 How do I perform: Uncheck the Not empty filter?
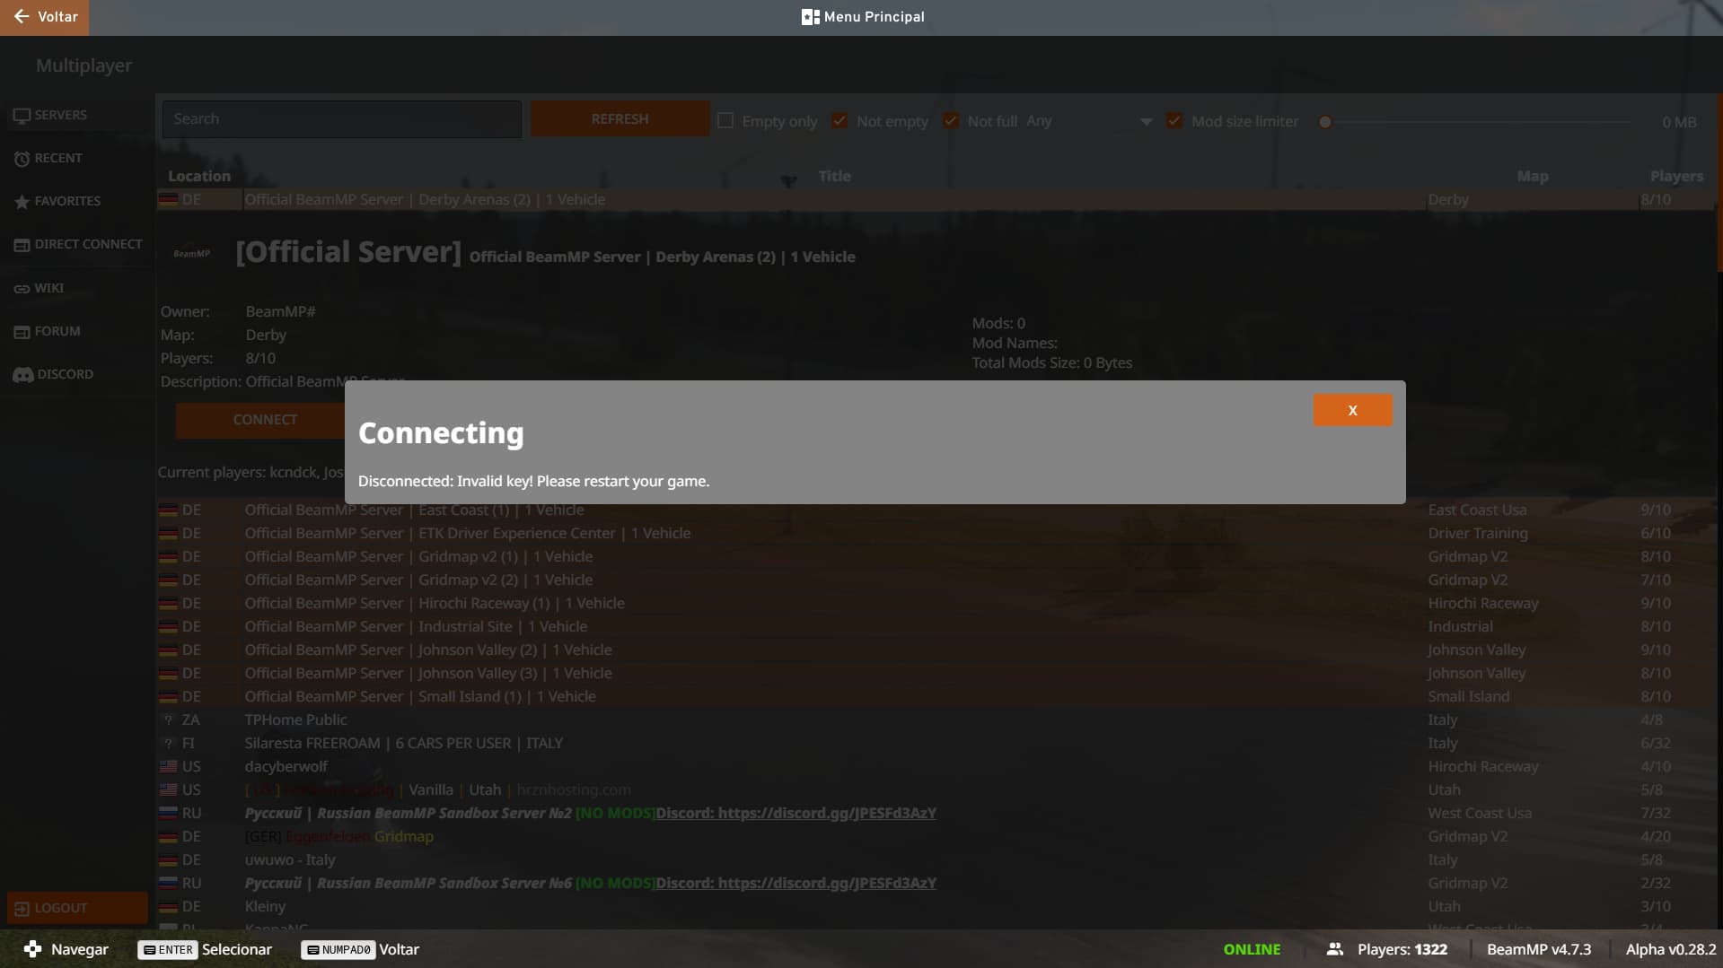coord(840,121)
